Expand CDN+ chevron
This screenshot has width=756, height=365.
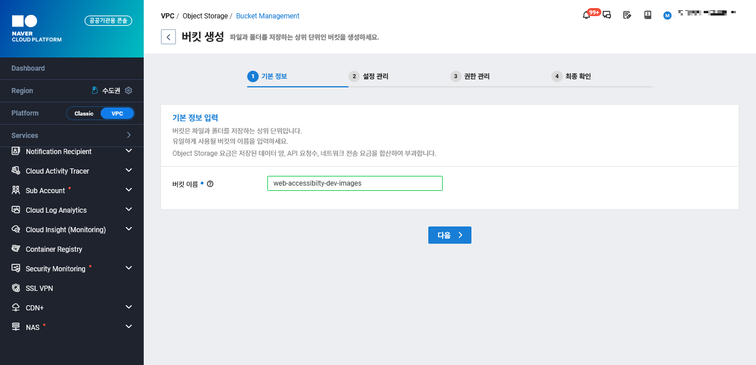click(x=129, y=308)
